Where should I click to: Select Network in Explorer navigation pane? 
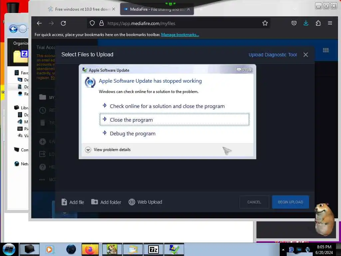(21, 164)
